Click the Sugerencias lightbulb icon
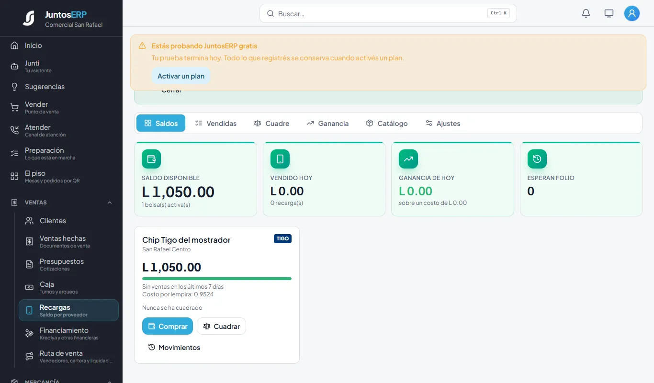Image resolution: width=654 pixels, height=383 pixels. [x=14, y=87]
